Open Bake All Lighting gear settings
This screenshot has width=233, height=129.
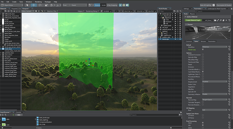[213, 5]
